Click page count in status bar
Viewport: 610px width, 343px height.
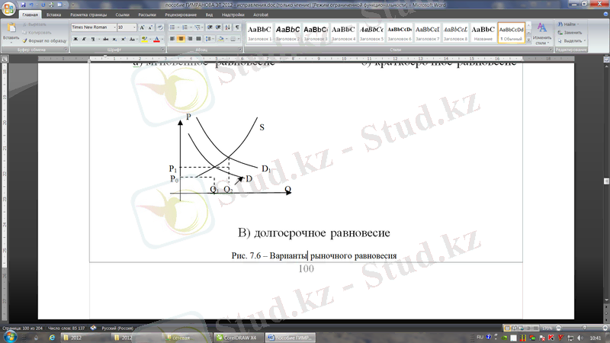coord(23,329)
